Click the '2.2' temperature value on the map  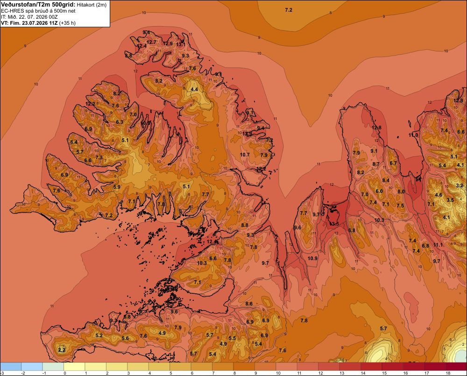(62, 350)
